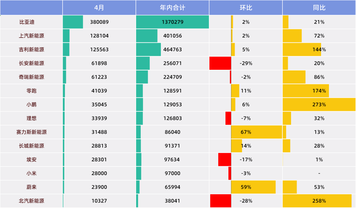This screenshot has width=356, height=208.
Task: Select the 464763 year-total cell
Action: (172, 50)
